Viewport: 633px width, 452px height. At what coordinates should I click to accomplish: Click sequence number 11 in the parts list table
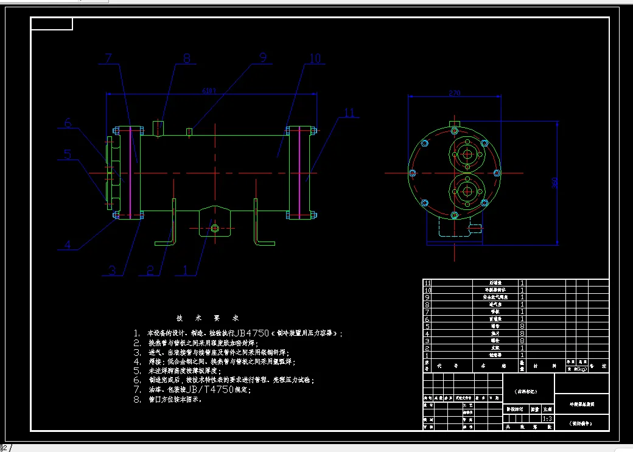pyautogui.click(x=427, y=283)
